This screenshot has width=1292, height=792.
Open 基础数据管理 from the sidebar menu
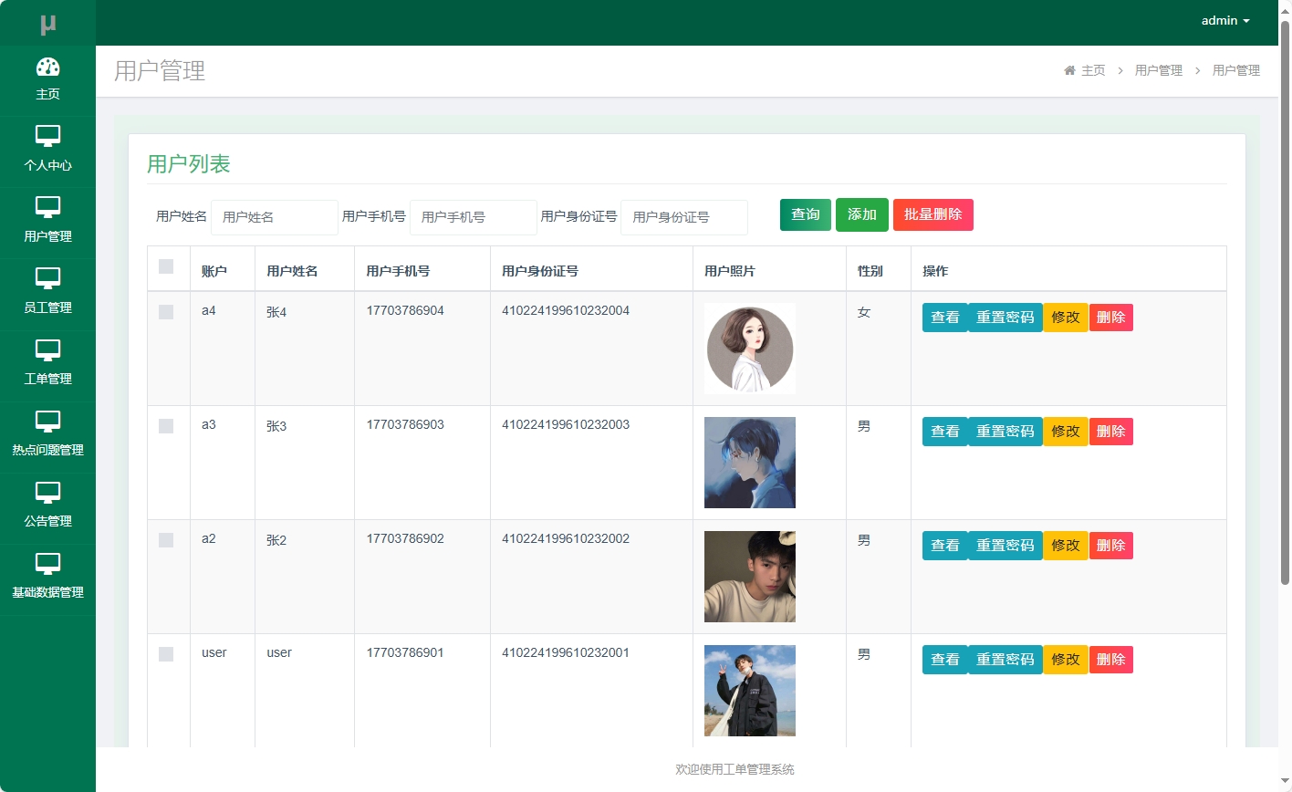(x=48, y=564)
